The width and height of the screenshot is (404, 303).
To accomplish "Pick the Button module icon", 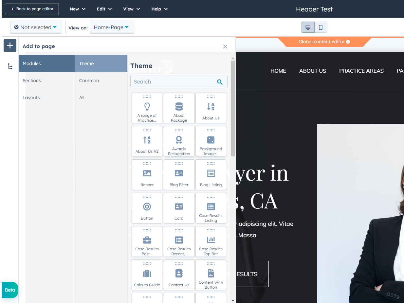I will [x=147, y=207].
